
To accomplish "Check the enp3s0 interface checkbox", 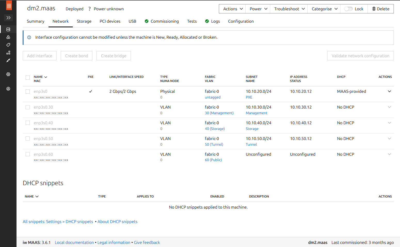I will [x=28, y=92].
